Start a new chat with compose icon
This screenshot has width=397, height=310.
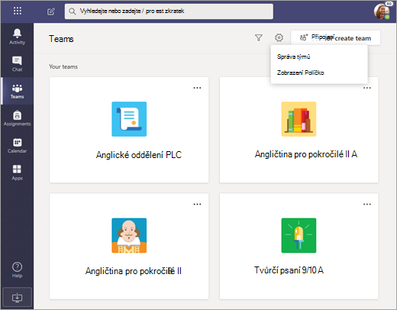click(51, 11)
